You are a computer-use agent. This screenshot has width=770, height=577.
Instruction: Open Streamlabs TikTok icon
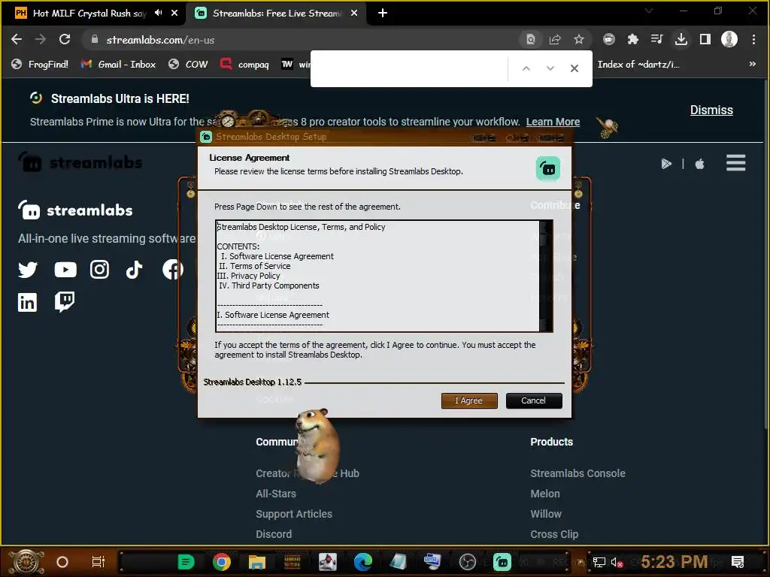pyautogui.click(x=134, y=270)
